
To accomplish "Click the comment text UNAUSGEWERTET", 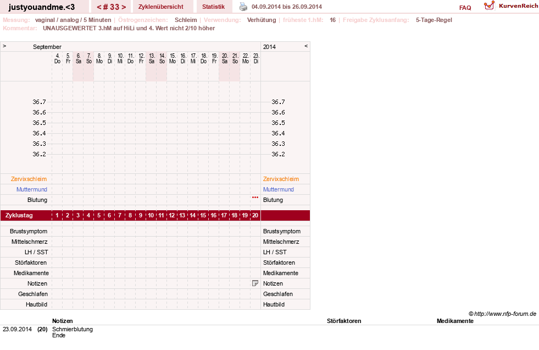I will point(69,28).
